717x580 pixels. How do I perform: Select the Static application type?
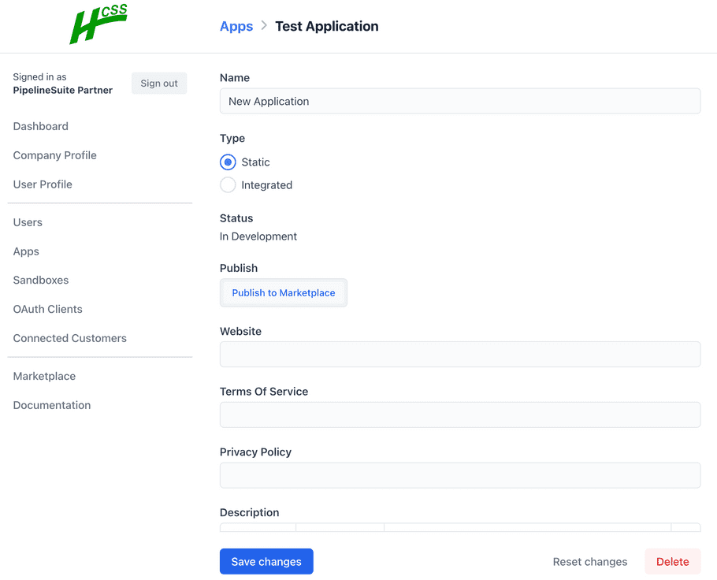pos(228,162)
